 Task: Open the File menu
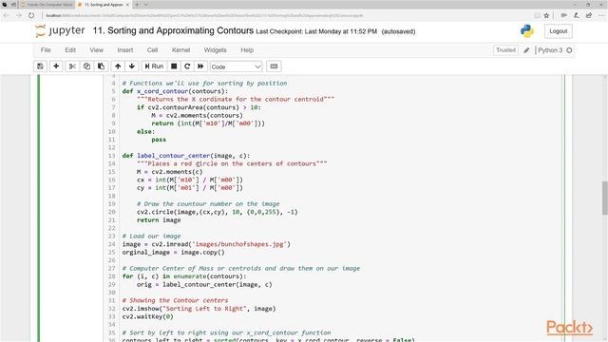coord(46,50)
